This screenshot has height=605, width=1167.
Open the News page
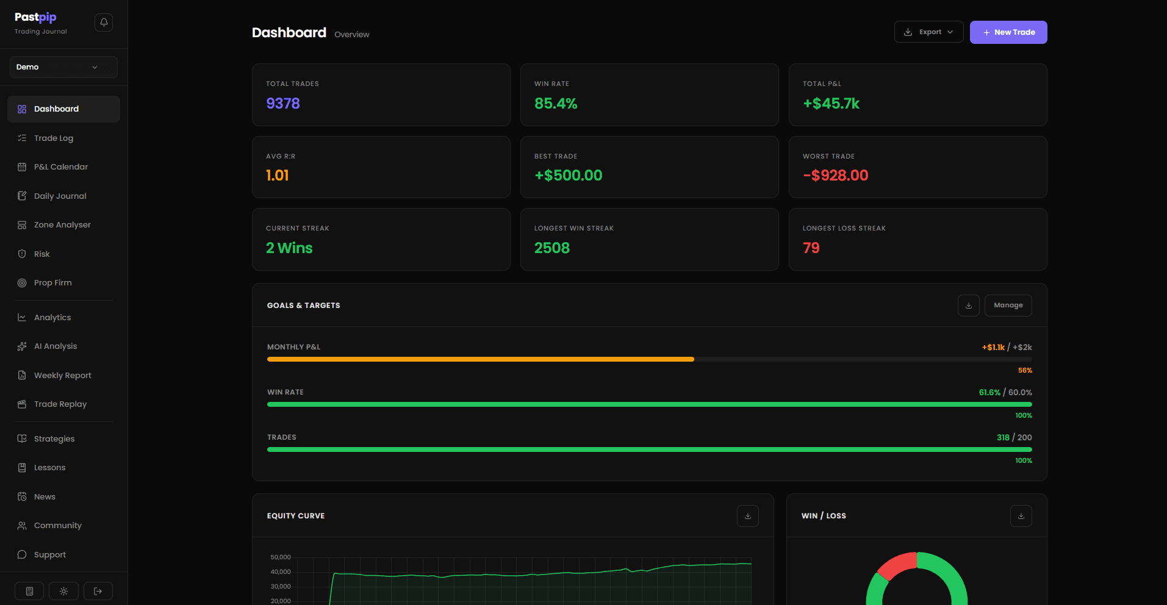[63, 497]
